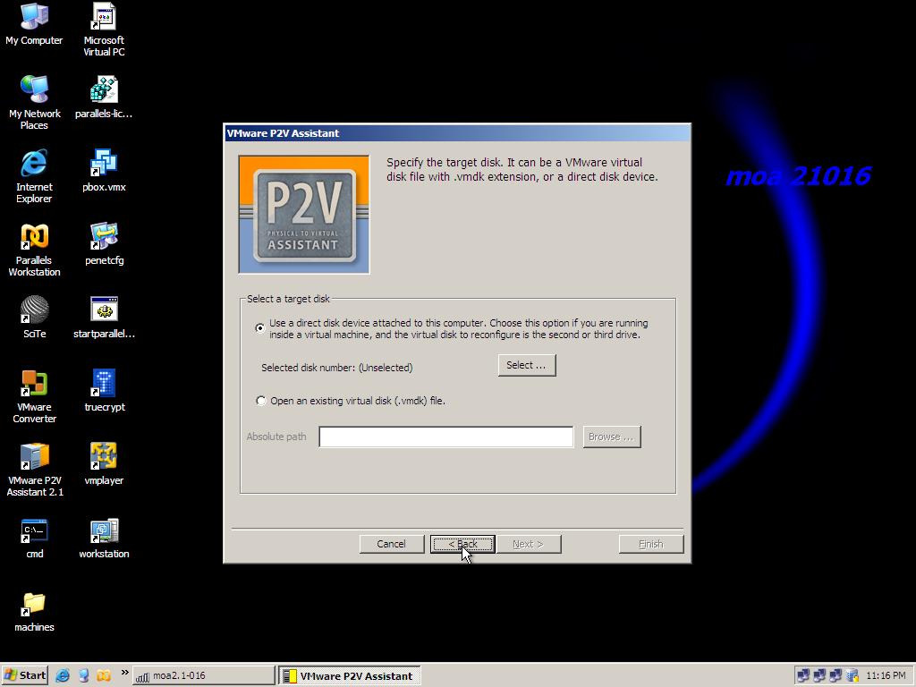
Task: Switch to VMware P2V Assistant taskbar item
Action: click(x=348, y=675)
